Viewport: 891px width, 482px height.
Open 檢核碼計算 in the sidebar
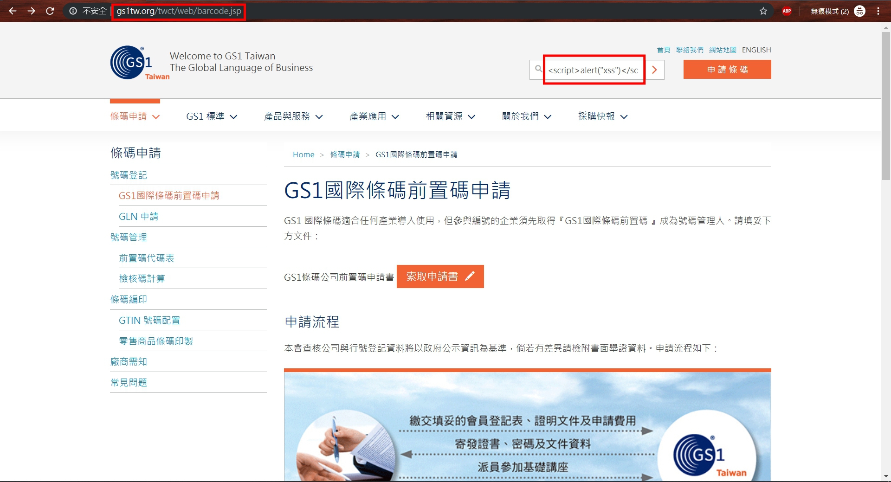click(x=142, y=278)
